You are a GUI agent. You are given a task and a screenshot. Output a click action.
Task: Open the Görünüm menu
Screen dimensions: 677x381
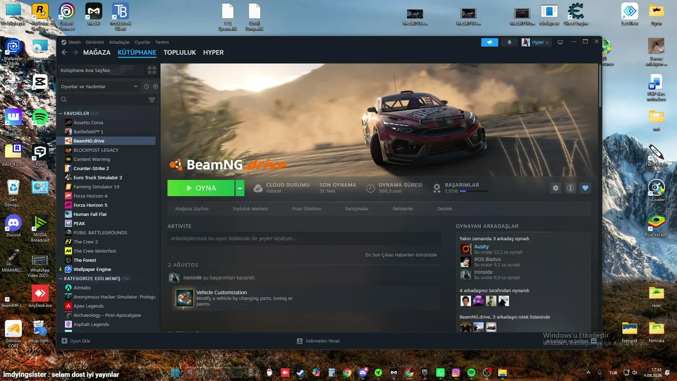point(95,42)
